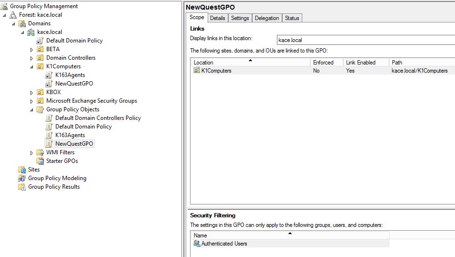Select K163Agents link under K1Computers
455x257 pixels.
pyautogui.click(x=70, y=75)
